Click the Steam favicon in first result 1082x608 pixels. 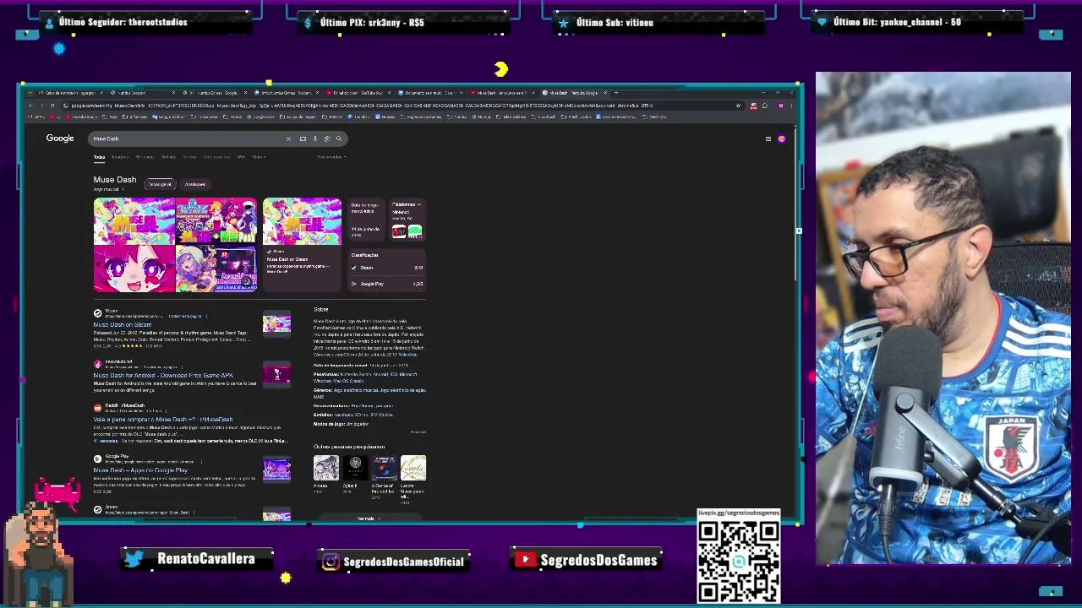pos(97,313)
